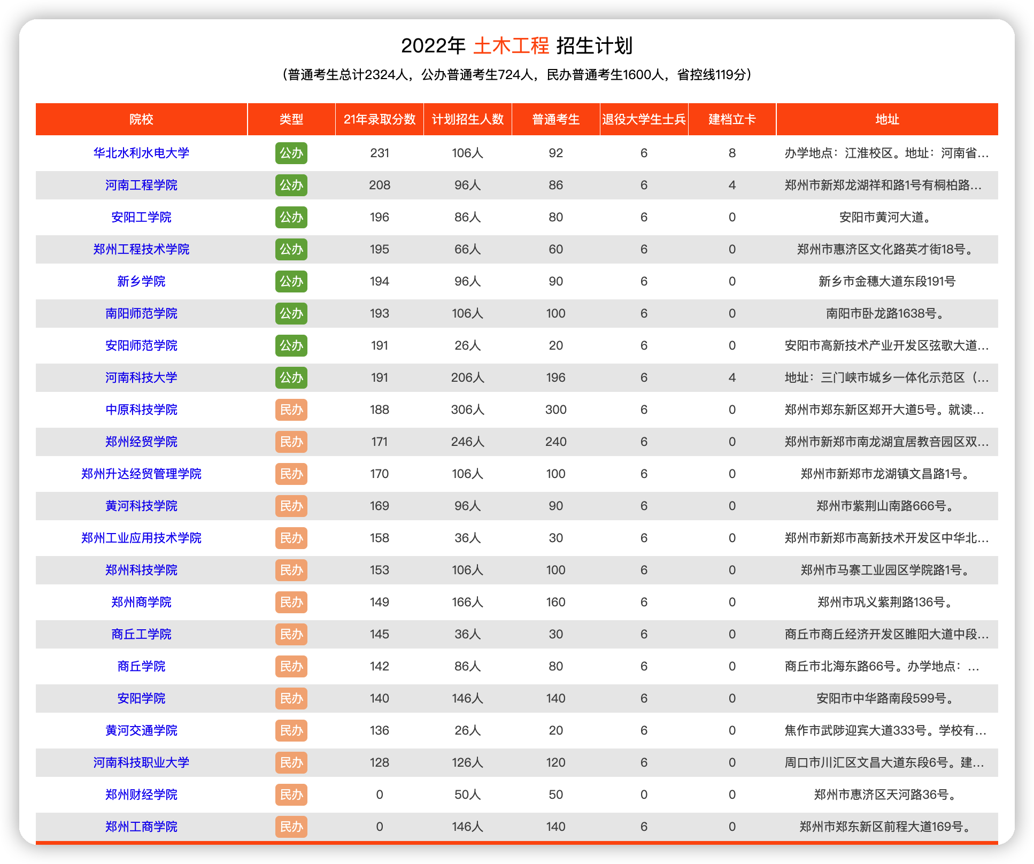Click the 普通考生总计2324人 subtitle line
Viewport: 1034px width, 864px height.
coord(517,75)
